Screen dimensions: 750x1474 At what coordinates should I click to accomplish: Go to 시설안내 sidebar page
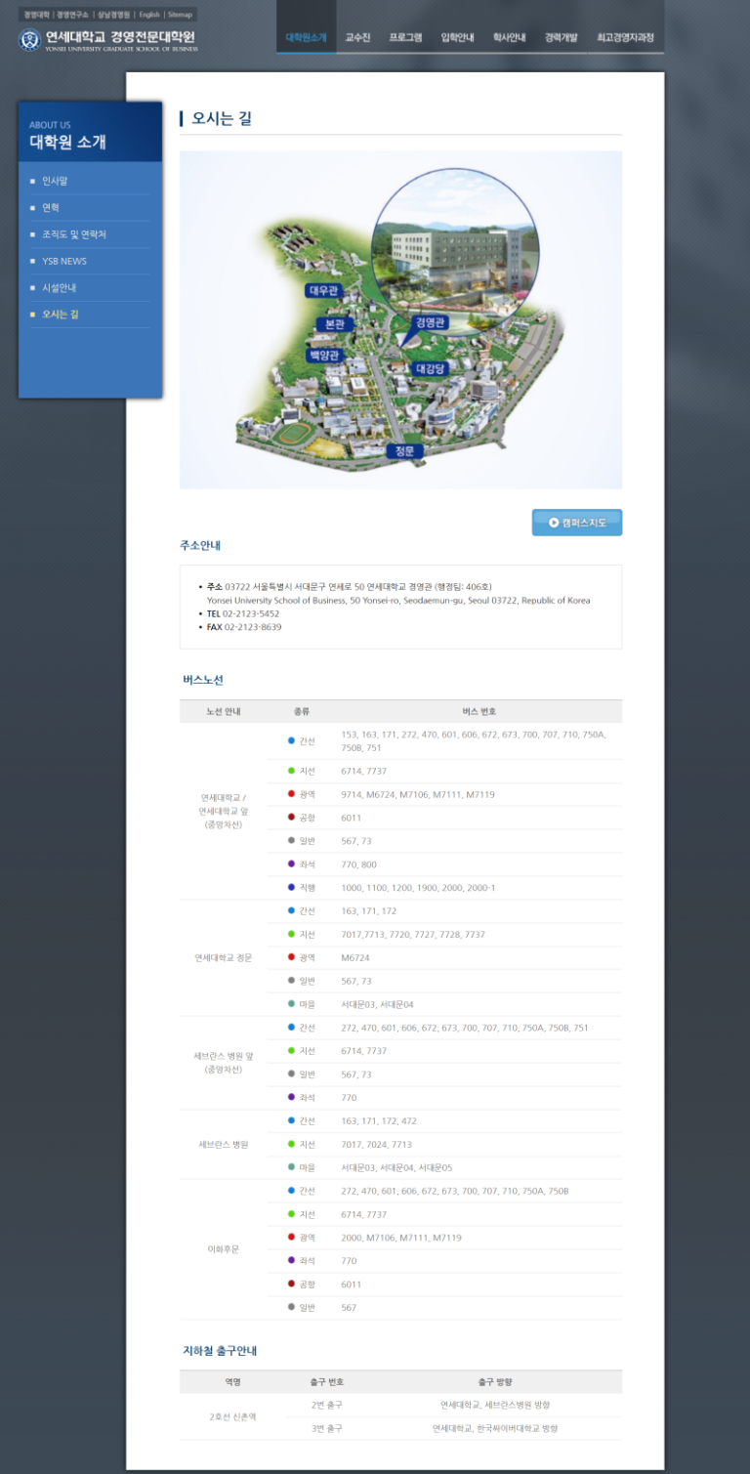(59, 288)
